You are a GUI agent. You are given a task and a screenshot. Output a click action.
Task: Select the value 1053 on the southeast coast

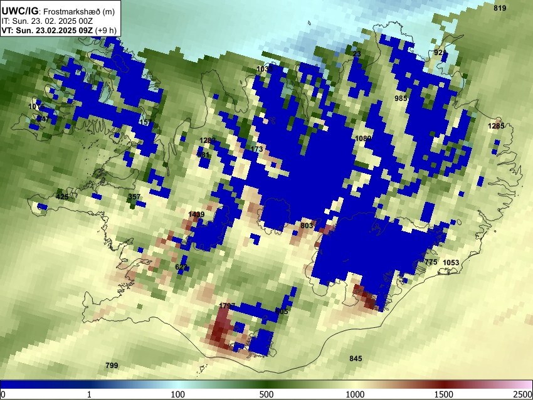[x=451, y=262]
